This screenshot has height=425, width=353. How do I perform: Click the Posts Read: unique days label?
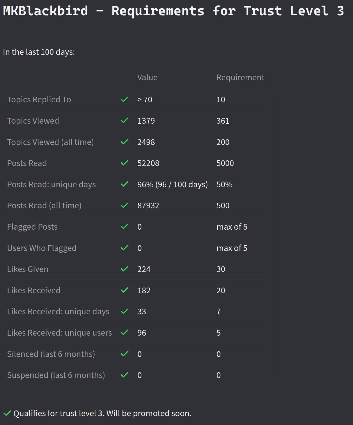51,184
